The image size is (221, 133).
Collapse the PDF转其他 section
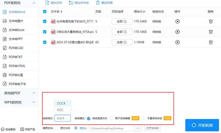tap(33, 3)
